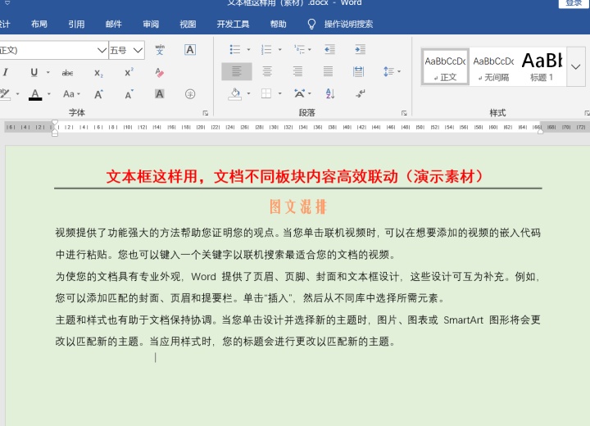Open 审阅 ribbon tab
The width and height of the screenshot is (590, 426).
(151, 24)
